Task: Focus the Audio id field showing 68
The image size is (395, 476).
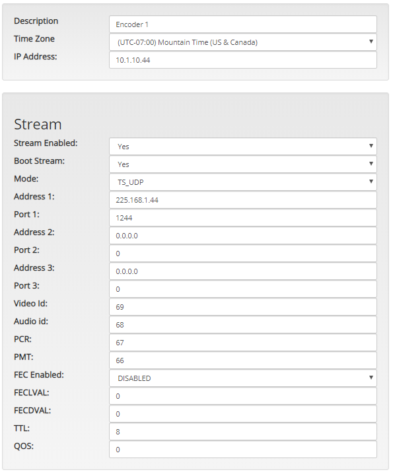Action: click(243, 325)
